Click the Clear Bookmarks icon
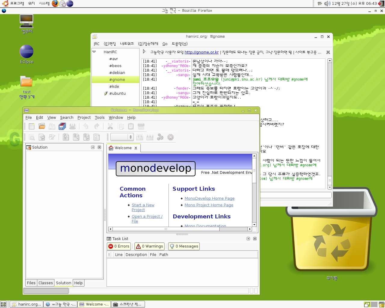The height and width of the screenshot is (308, 385). [x=97, y=137]
